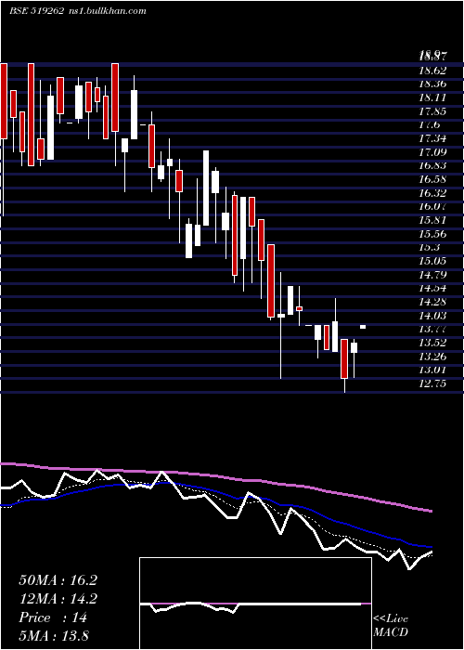The height and width of the screenshot is (650, 464).
Task: Click the 16.83 price axis label
Action: tap(432, 166)
